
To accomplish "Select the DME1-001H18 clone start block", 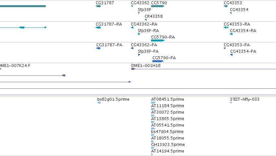I will click(x=133, y=69).
